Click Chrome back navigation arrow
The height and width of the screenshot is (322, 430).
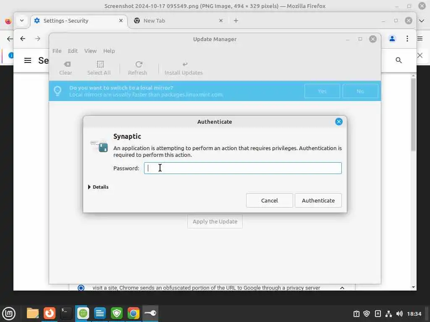[23, 39]
